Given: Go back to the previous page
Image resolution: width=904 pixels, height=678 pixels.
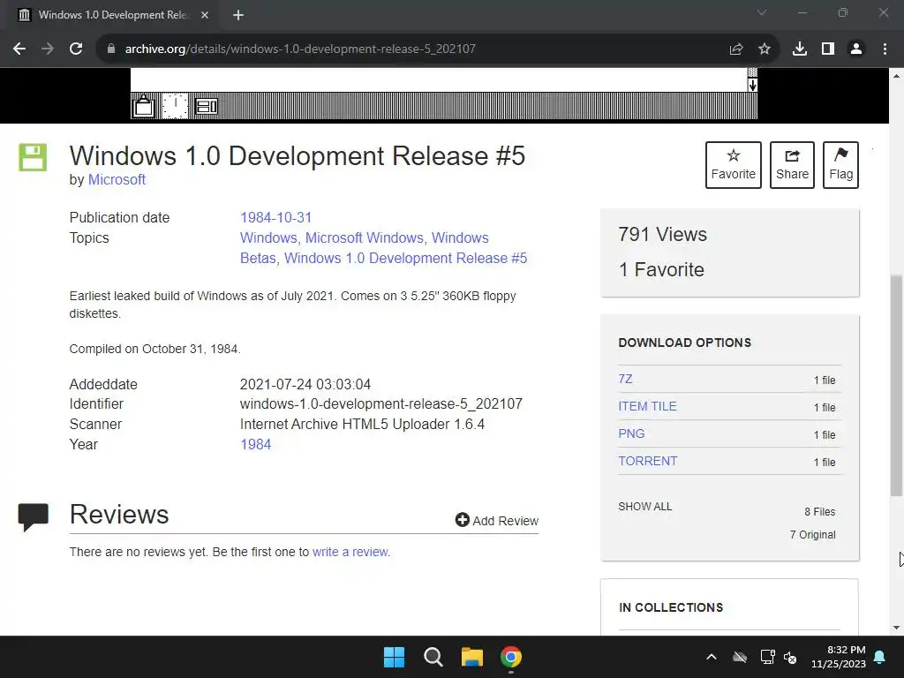Looking at the screenshot, I should coord(19,49).
